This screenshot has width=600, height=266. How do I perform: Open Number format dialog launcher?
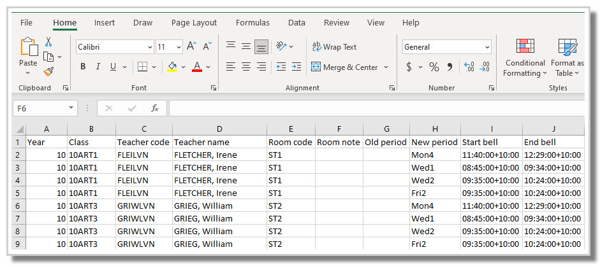tap(492, 88)
